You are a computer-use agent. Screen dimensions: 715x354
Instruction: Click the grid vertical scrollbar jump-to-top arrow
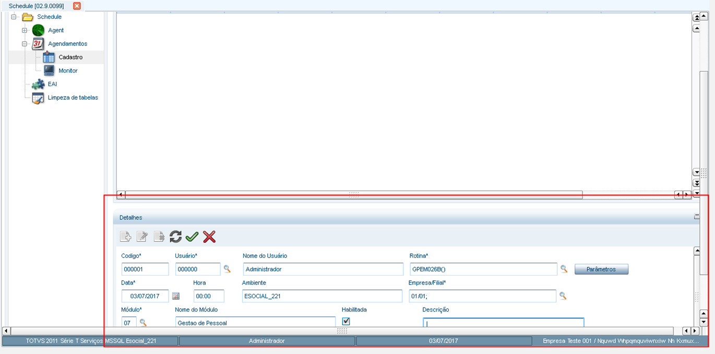click(x=696, y=18)
